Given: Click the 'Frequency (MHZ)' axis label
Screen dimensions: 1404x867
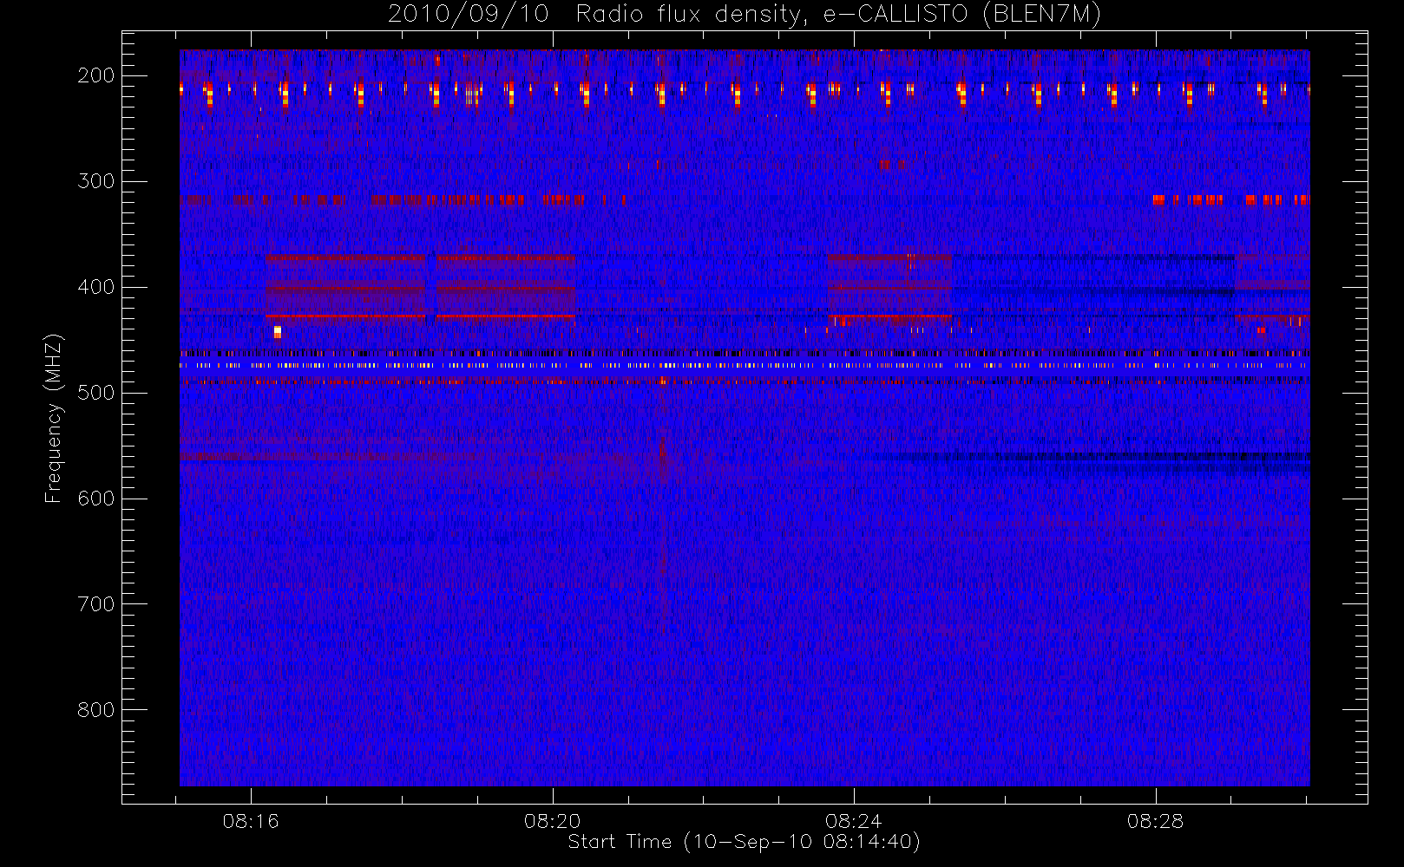Looking at the screenshot, I should [x=54, y=419].
